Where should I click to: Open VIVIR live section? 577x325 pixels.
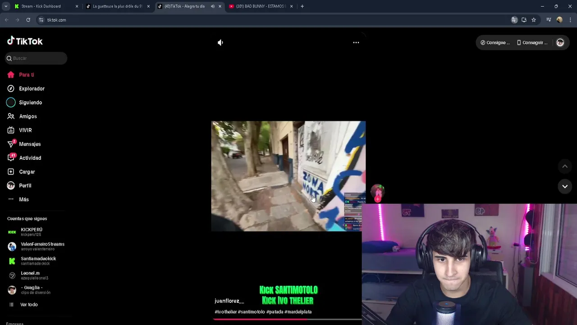[x=20, y=130]
